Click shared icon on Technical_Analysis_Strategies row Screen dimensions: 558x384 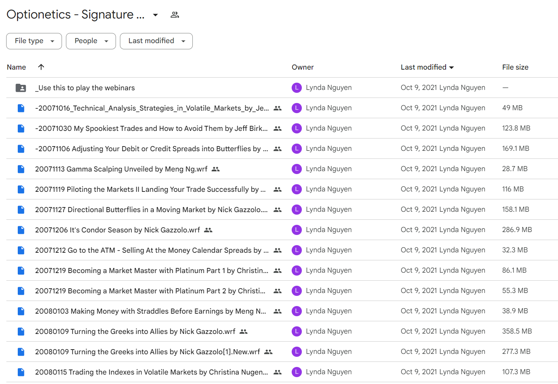[278, 108]
